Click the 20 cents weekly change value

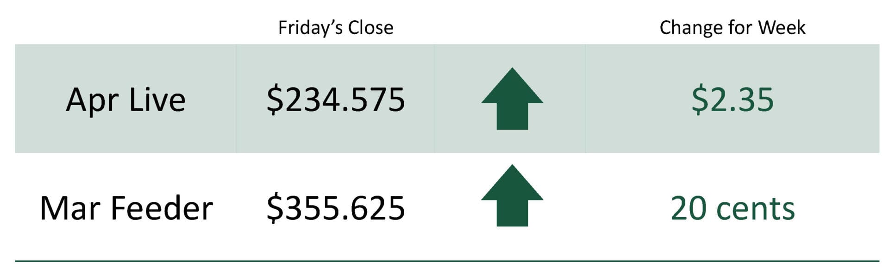[x=732, y=208]
